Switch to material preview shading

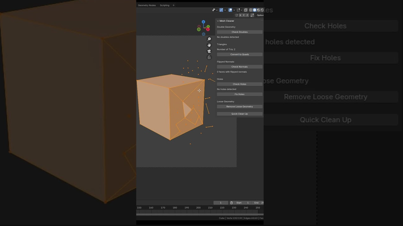259,10
